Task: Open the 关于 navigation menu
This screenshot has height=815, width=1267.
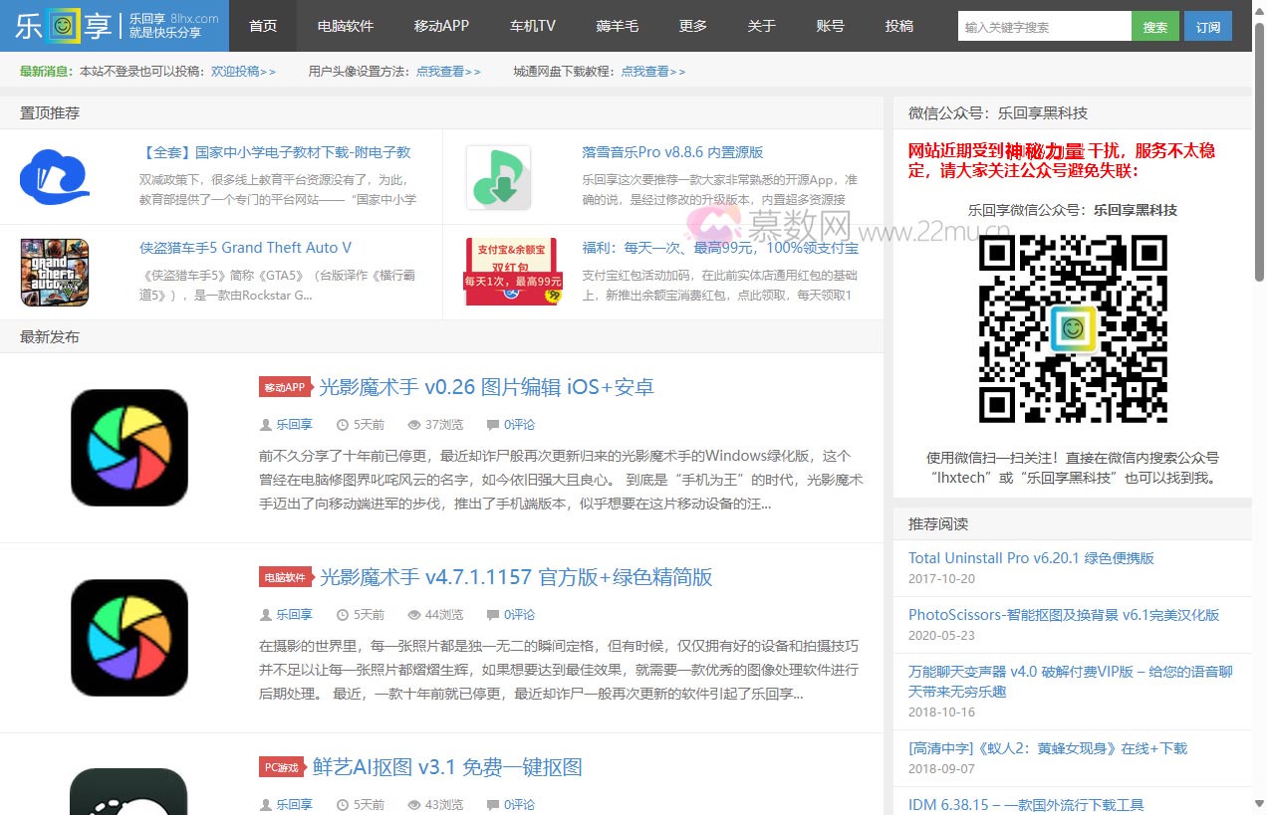Action: click(x=761, y=26)
